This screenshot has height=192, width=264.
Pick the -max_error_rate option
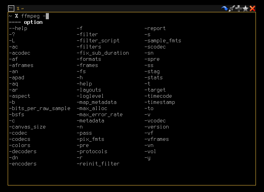[x=100, y=115]
